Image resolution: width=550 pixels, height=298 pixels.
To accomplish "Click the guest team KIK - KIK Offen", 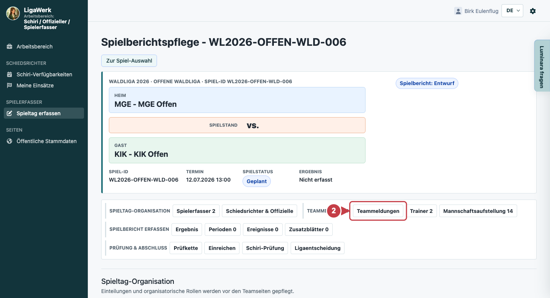I will tap(237, 150).
